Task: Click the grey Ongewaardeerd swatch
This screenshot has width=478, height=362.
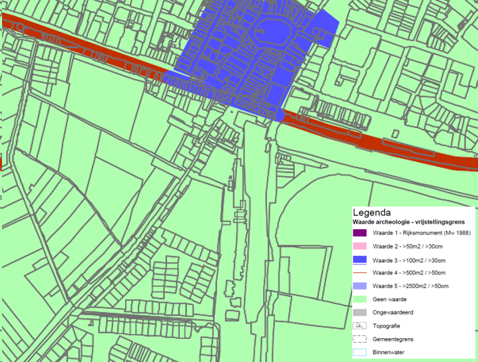Action: coord(359,312)
